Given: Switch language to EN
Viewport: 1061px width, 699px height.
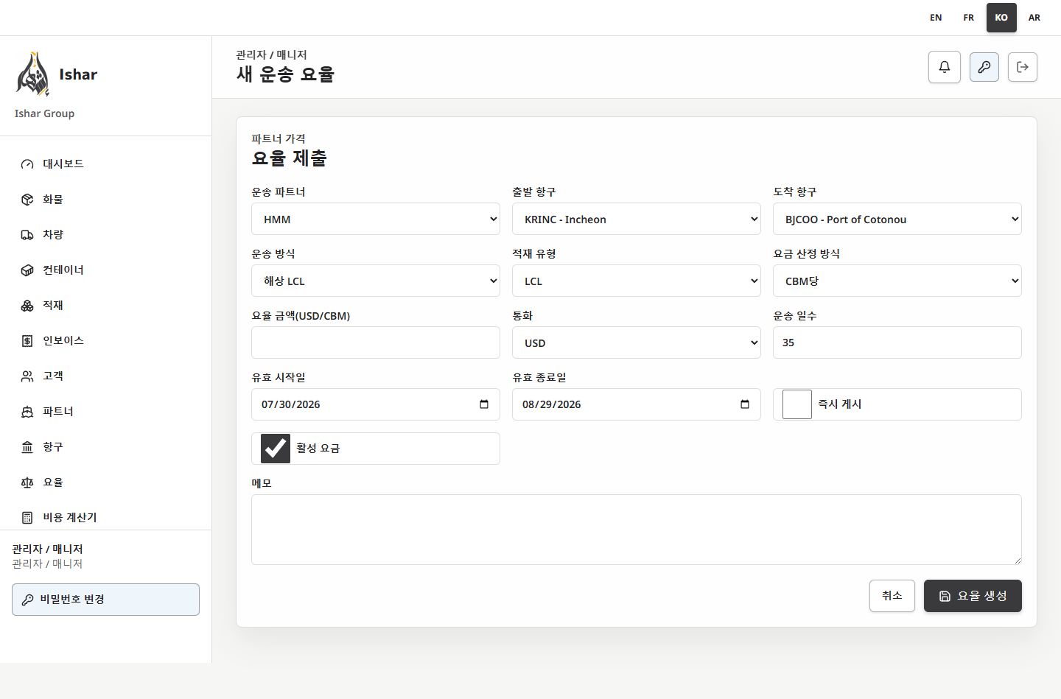Looking at the screenshot, I should tap(936, 18).
